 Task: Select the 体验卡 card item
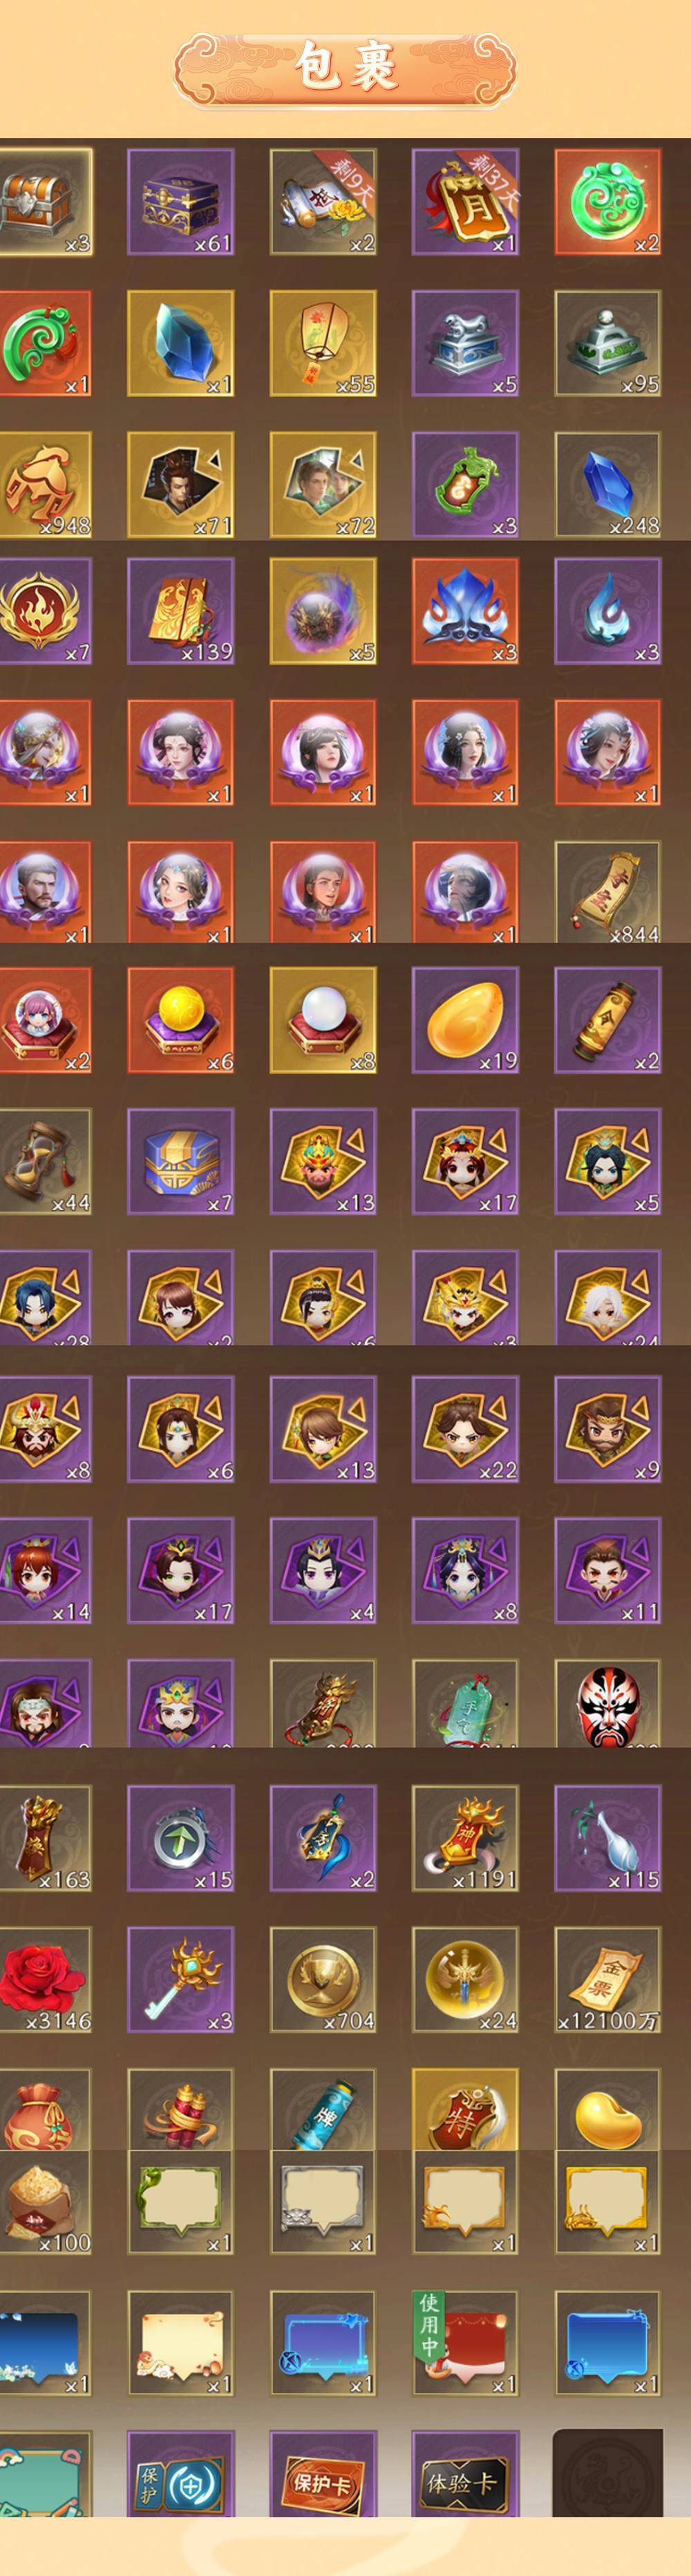465,2474
